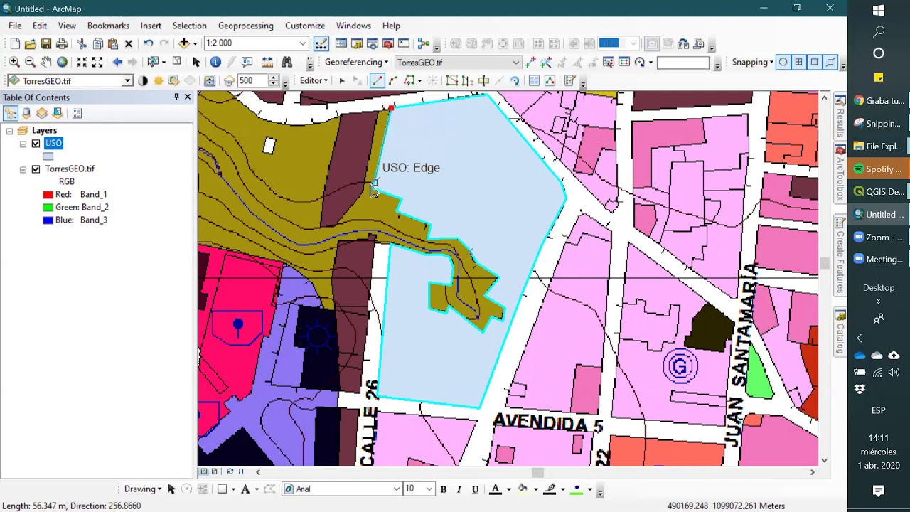Undo the last action
The width and height of the screenshot is (910, 512).
click(x=149, y=43)
